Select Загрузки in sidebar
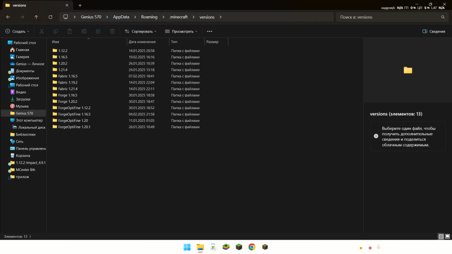This screenshot has width=452, height=254. pyautogui.click(x=23, y=99)
